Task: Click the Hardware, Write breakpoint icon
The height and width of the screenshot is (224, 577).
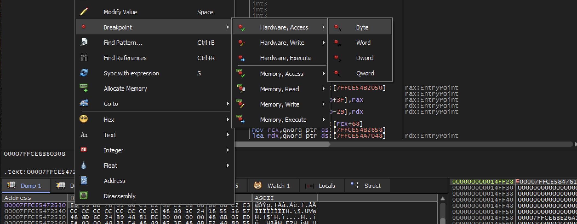Action: [x=241, y=43]
